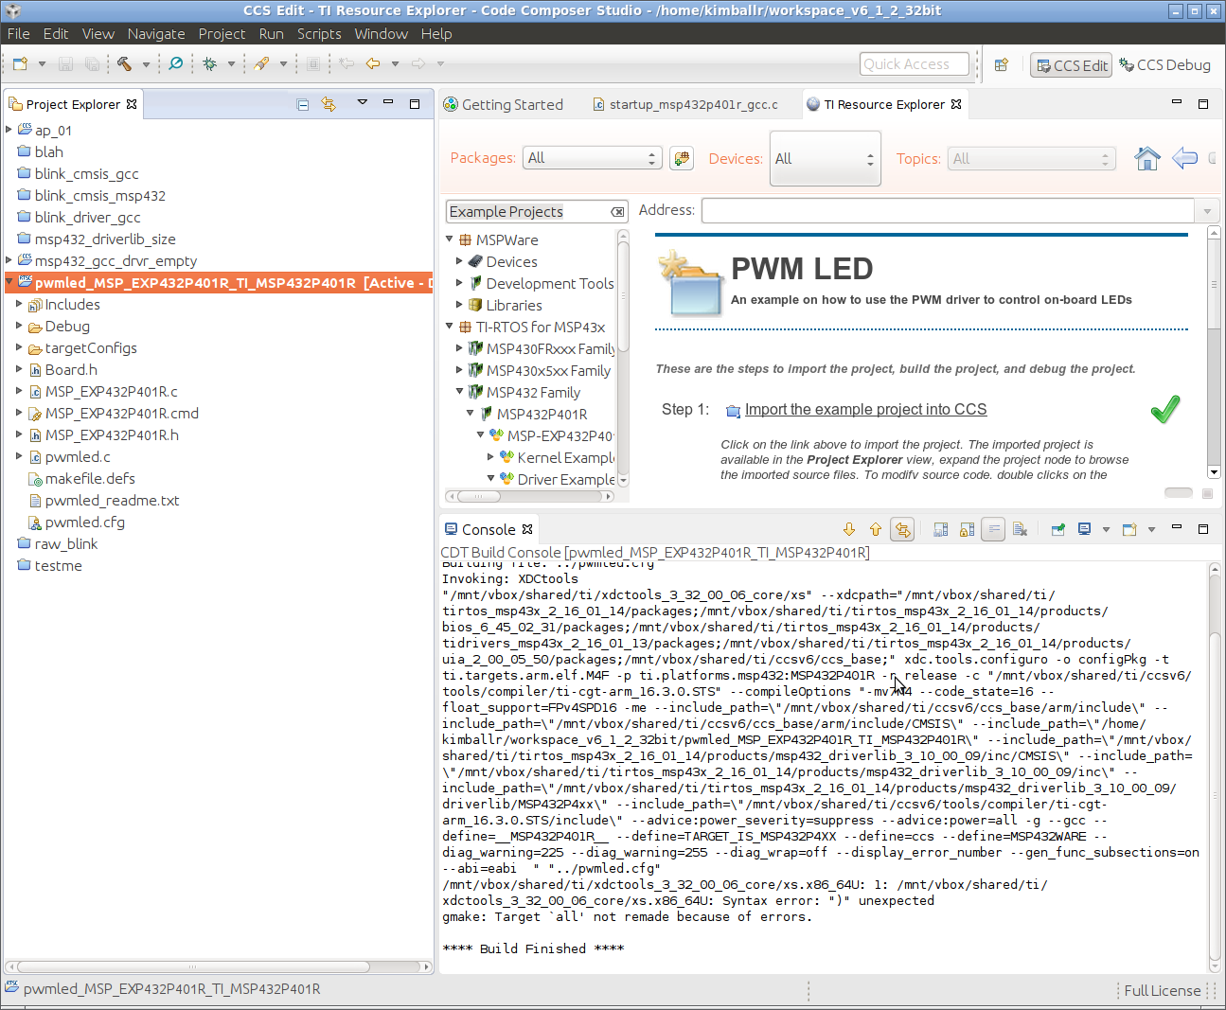This screenshot has height=1010, width=1226.
Task: Open the Project Explorer view menu
Action: pyautogui.click(x=362, y=102)
